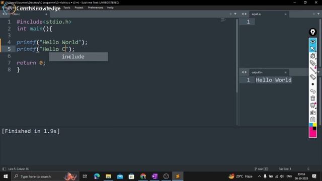Click the undo arrow in drawing toolbar
The width and height of the screenshot is (322, 181).
[x=312, y=91]
